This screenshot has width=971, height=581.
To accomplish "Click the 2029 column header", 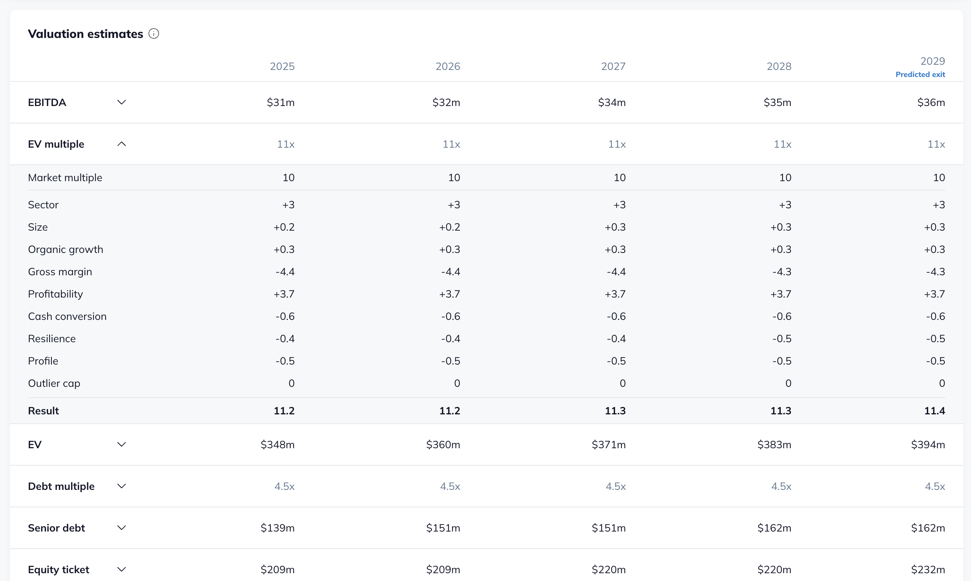I will tap(932, 61).
